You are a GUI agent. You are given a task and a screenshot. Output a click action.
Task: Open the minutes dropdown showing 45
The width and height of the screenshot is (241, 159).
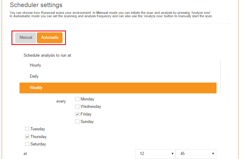coord(195,154)
